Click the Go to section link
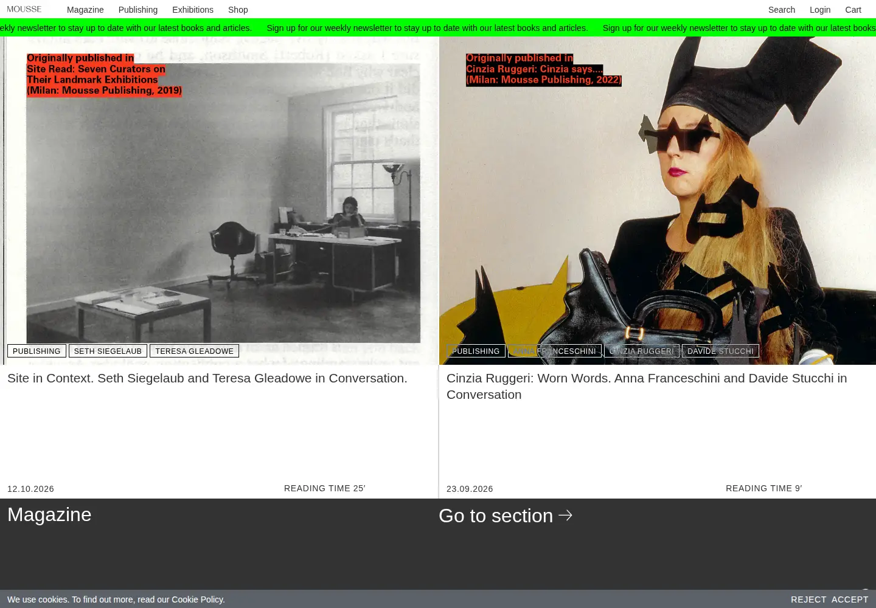Viewport: 876px width, 608px height. tap(506, 516)
